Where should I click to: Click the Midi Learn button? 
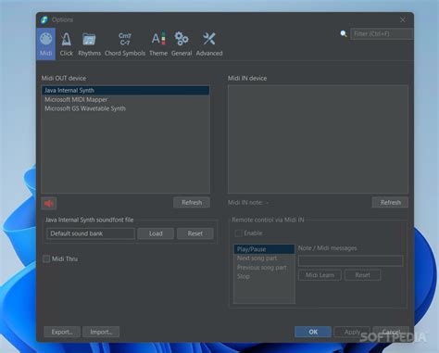(x=320, y=275)
